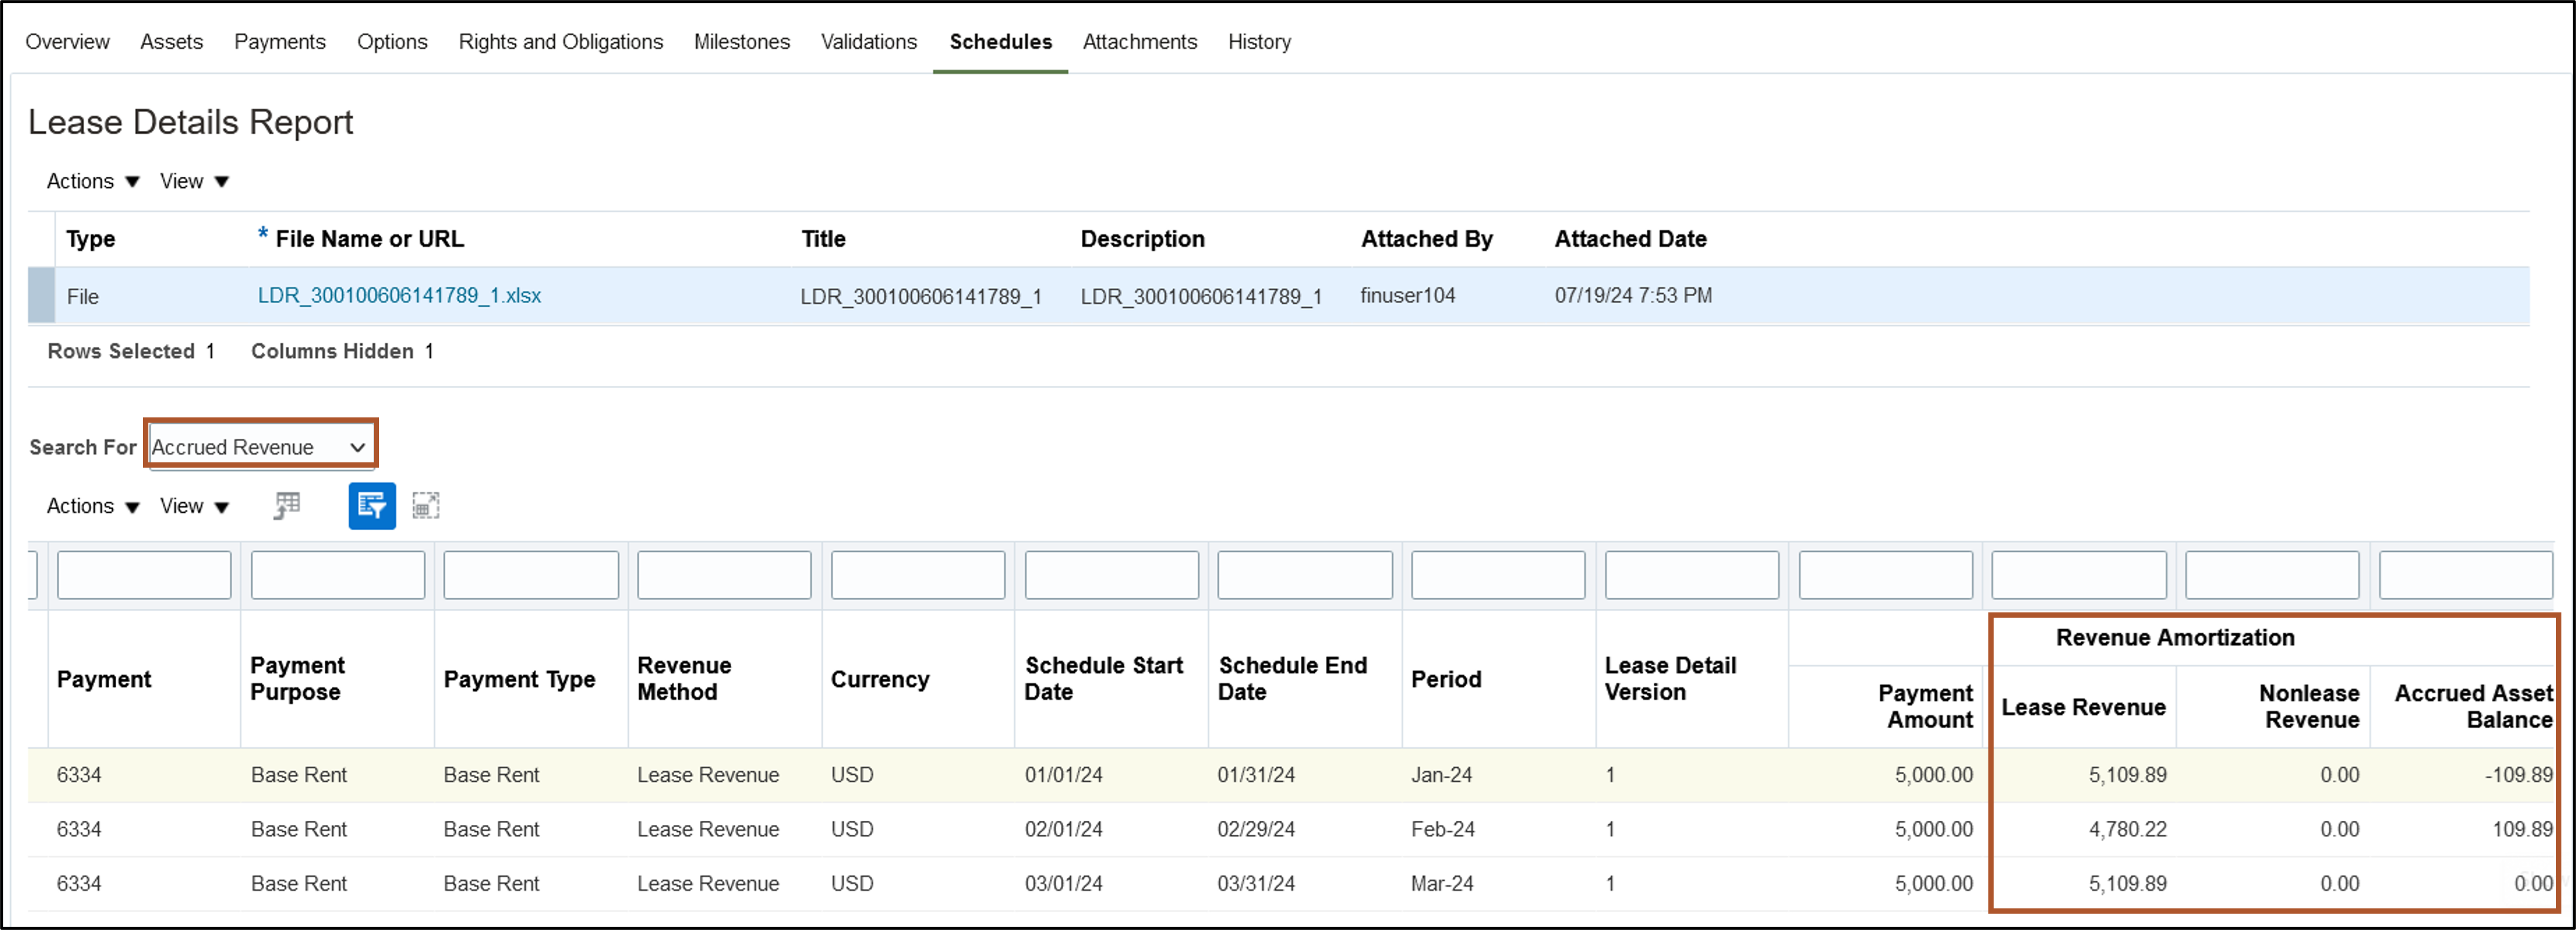
Task: Click the Lease Revenue filter field
Action: click(2079, 576)
